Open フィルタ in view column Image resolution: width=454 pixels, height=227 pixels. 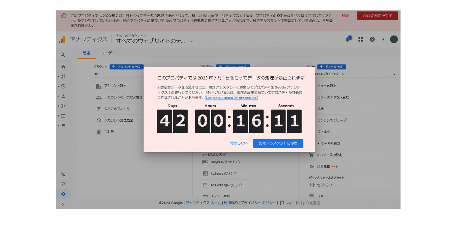tap(323, 132)
